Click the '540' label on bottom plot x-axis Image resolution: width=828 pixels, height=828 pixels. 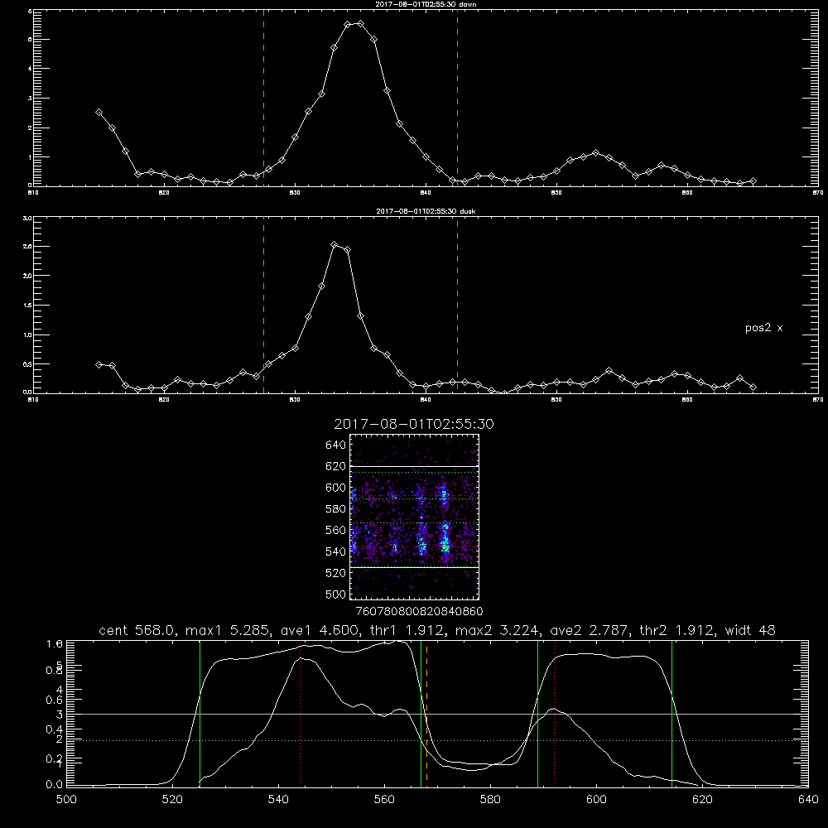[x=278, y=800]
